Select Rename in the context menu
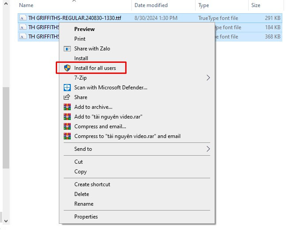The width and height of the screenshot is (300, 230). [137, 204]
